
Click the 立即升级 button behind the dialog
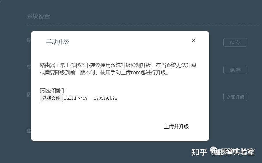pos(235,97)
